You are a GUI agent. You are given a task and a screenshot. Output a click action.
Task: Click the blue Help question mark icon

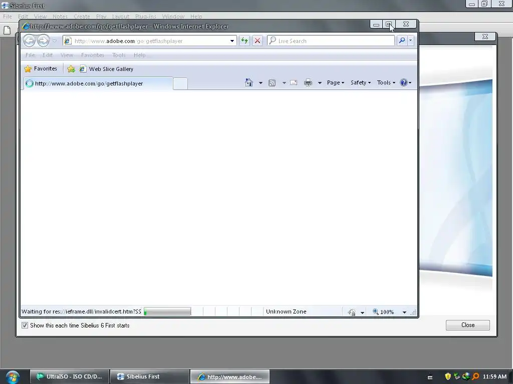click(404, 82)
